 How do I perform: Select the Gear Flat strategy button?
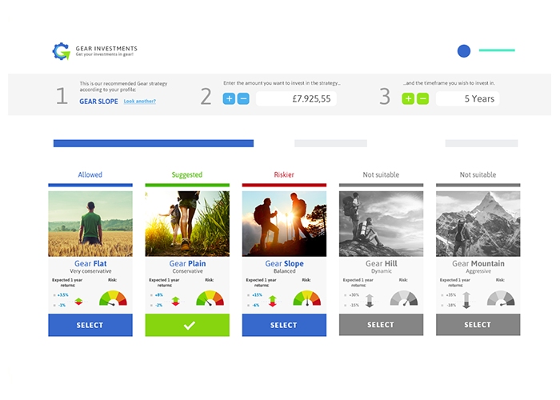click(x=90, y=325)
